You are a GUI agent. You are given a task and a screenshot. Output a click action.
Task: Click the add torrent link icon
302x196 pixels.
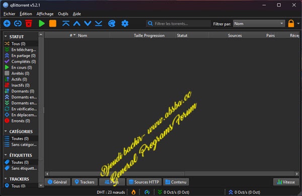coord(18,24)
